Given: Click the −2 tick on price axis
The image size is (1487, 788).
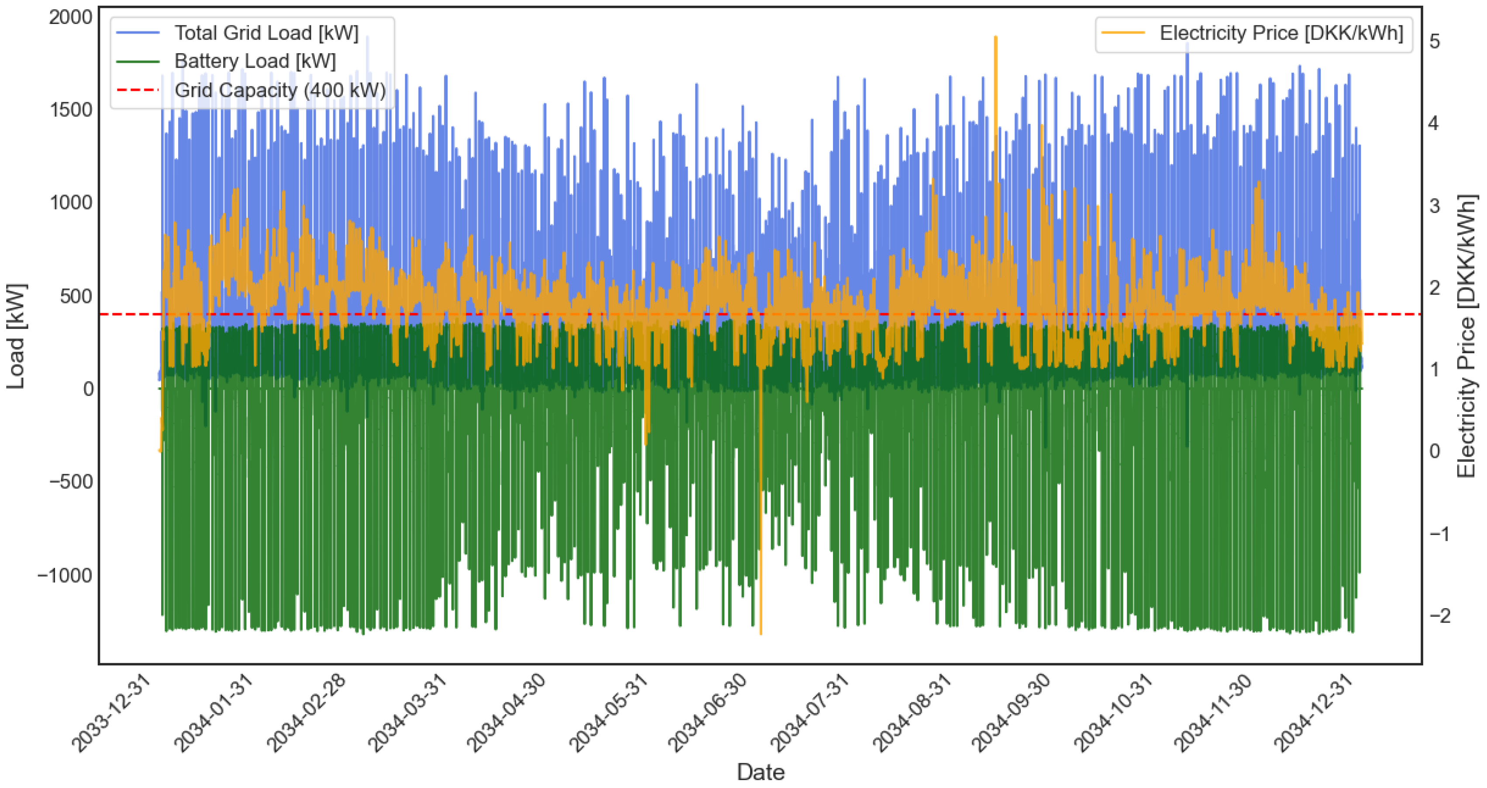Looking at the screenshot, I should pyautogui.click(x=1440, y=616).
